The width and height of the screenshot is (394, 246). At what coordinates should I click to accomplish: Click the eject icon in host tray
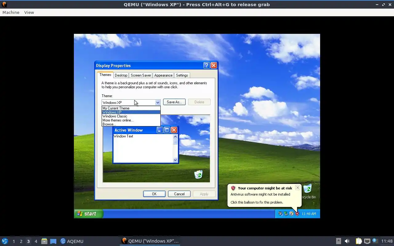pos(338,241)
